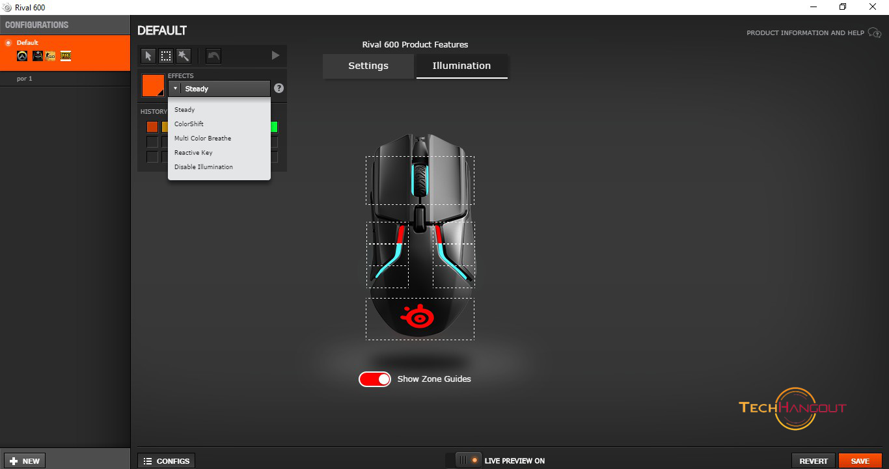
Task: Click the NEW configuration button
Action: pyautogui.click(x=25, y=461)
